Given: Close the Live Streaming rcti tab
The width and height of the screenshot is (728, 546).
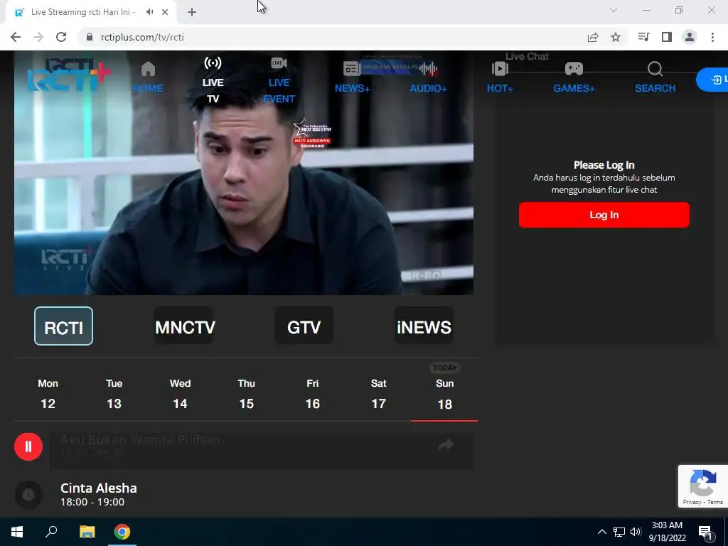Looking at the screenshot, I should pos(165,12).
